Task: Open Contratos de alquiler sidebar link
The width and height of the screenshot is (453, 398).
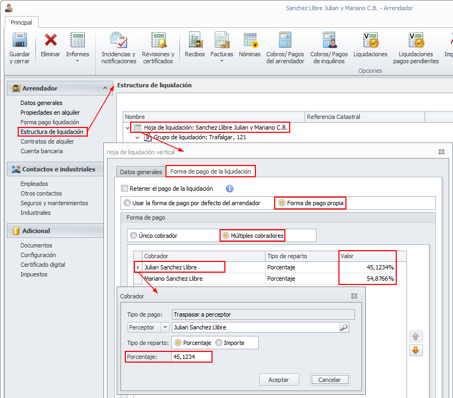Action: coord(47,141)
